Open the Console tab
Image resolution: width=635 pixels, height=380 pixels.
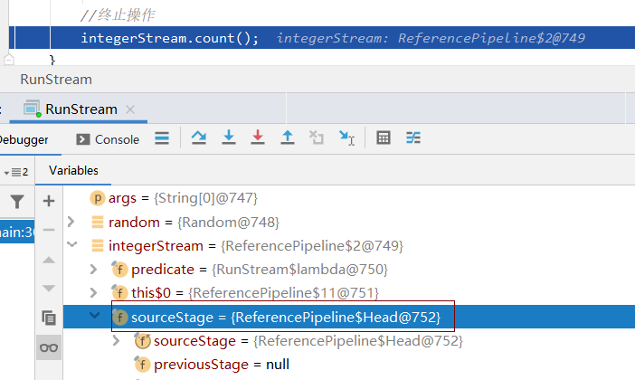point(108,139)
